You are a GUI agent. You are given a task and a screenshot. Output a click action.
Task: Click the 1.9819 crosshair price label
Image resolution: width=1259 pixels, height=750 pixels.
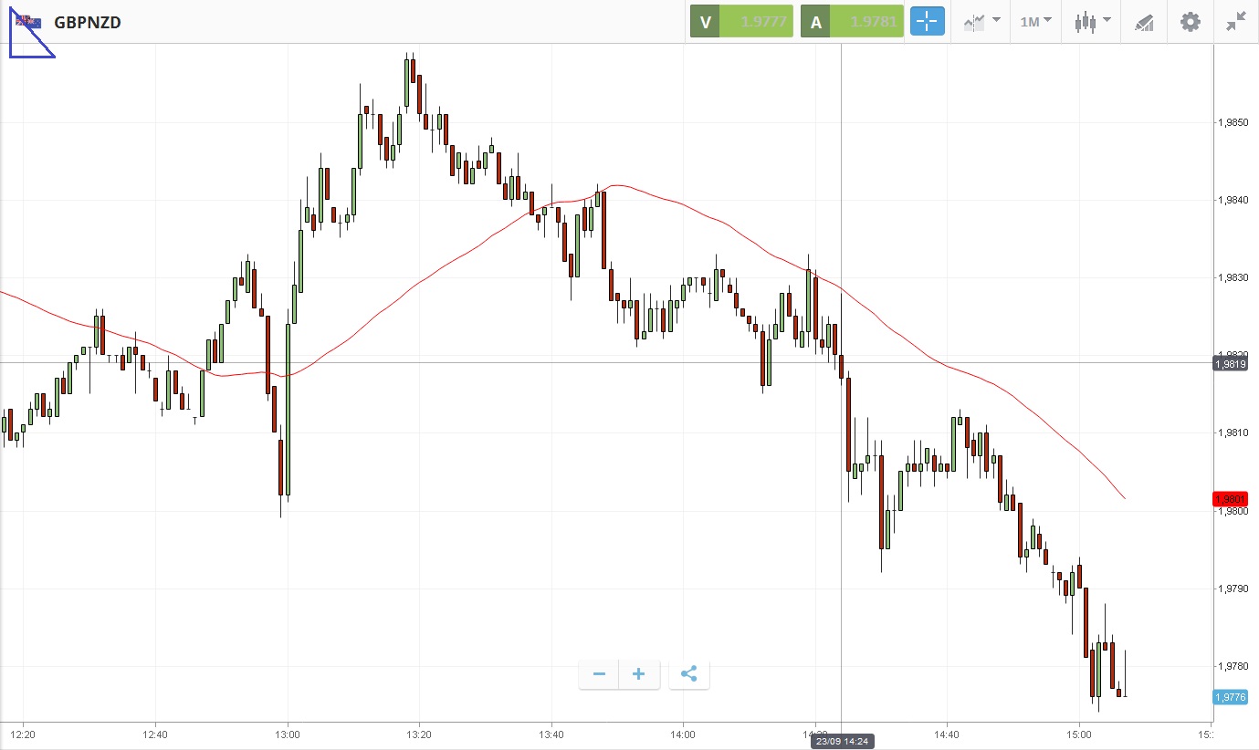pyautogui.click(x=1230, y=364)
